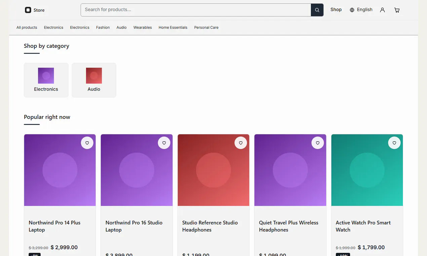The width and height of the screenshot is (427, 256).
Task: Click the globe language icon
Action: coord(352,10)
